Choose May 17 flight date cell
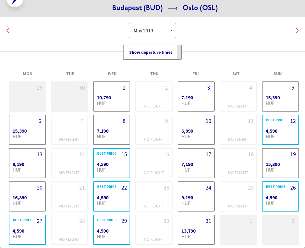Screen dimensions: 305x248 (x=196, y=163)
